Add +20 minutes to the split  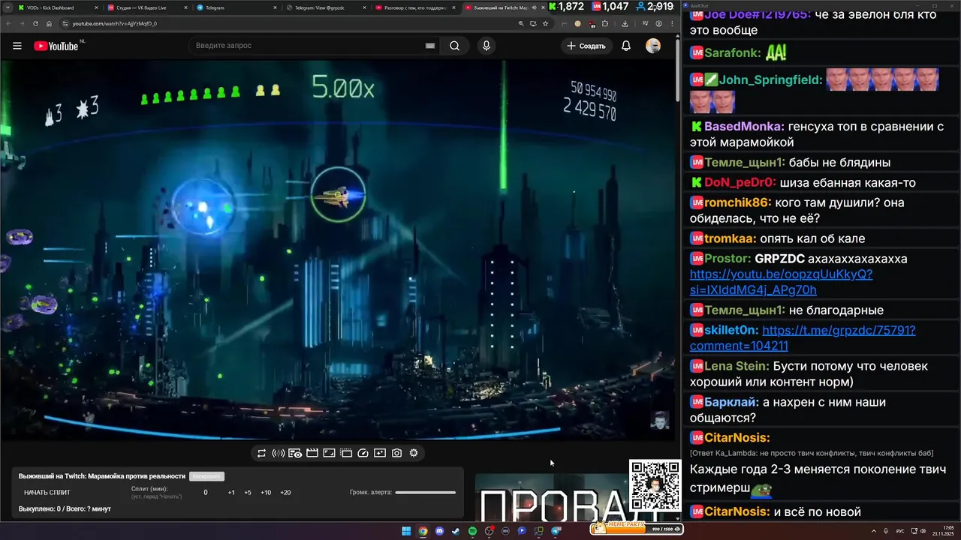[285, 493]
